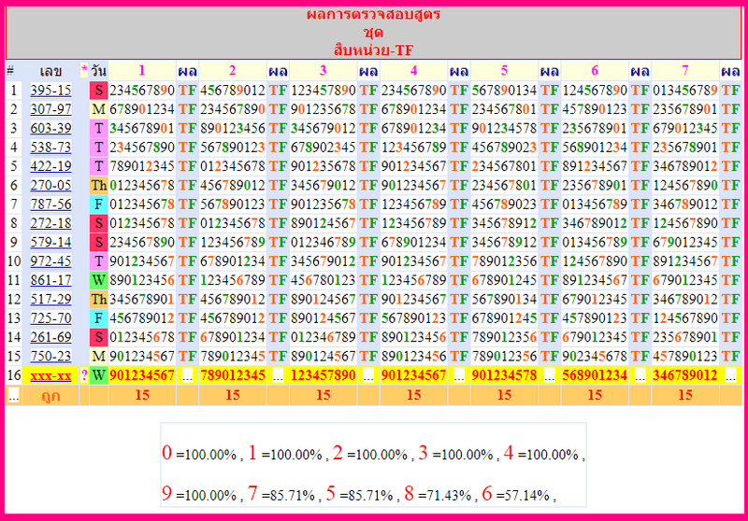Click the วัน column header
748x521 pixels.
point(98,71)
